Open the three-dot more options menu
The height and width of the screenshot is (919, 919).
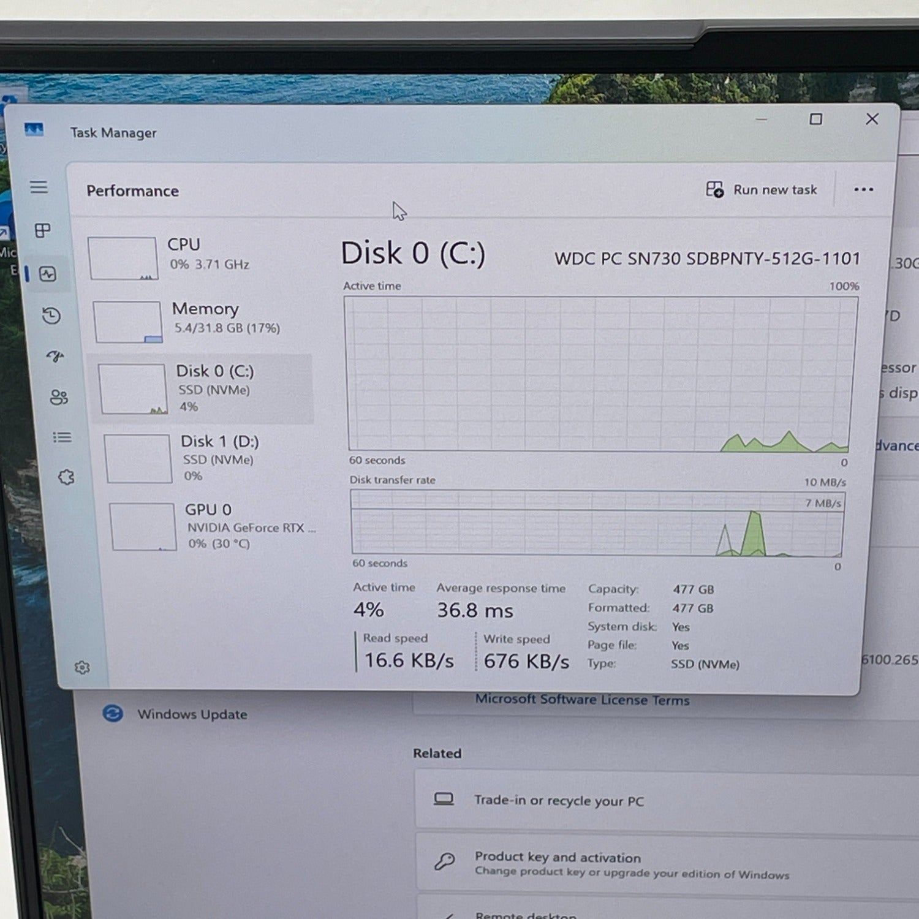[x=863, y=190]
